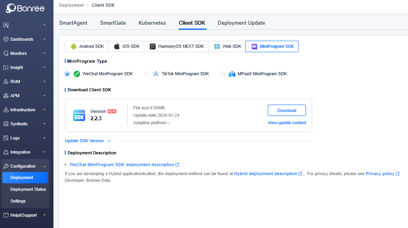Screen dimensions: 408x228
Task: Click the Deployment breadcrumb
Action: (71, 5)
